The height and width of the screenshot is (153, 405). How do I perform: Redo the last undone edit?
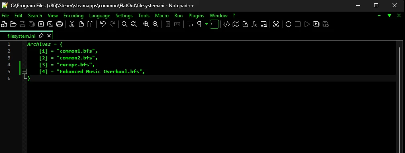112,24
